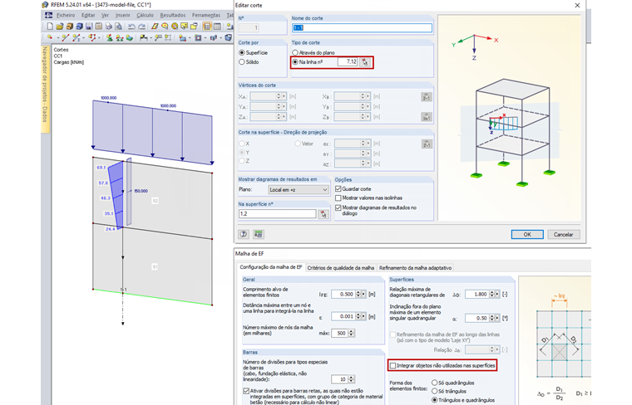The height and width of the screenshot is (405, 632).
Task: Open the Ficheiro menu
Action: [66, 15]
